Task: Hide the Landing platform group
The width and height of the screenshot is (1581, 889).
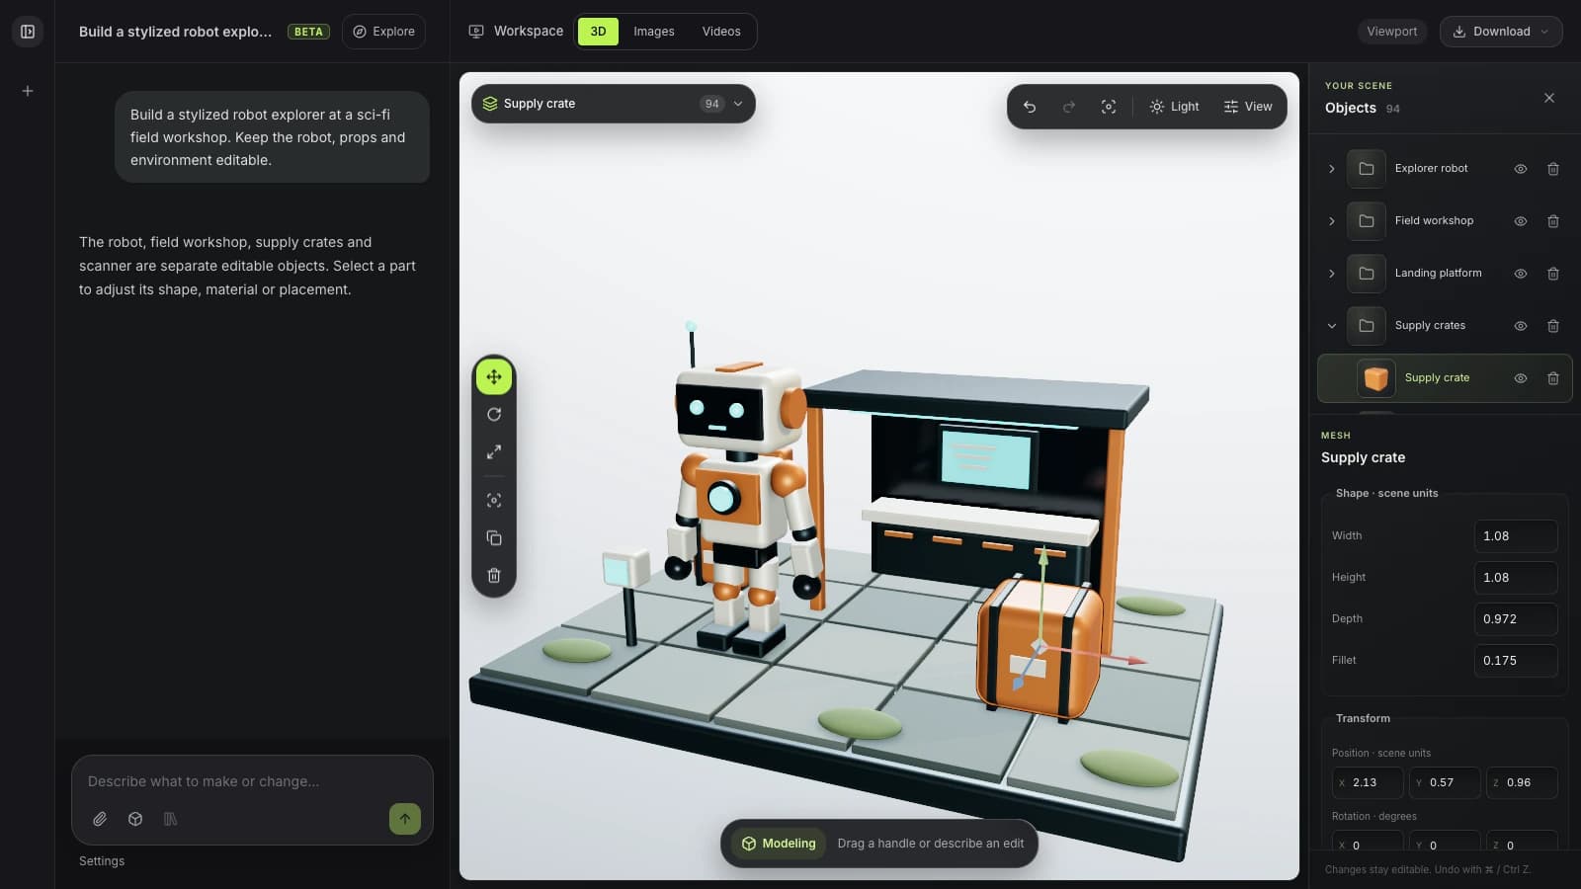Action: (1521, 274)
